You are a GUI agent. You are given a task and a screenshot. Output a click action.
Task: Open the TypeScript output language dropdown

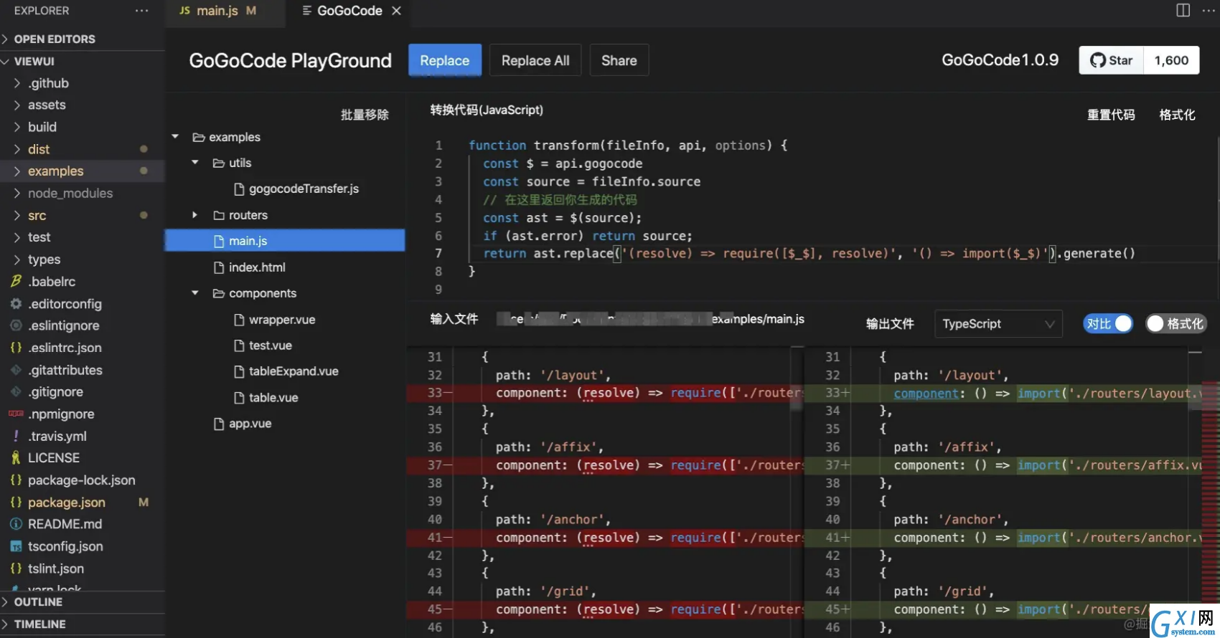pos(998,324)
